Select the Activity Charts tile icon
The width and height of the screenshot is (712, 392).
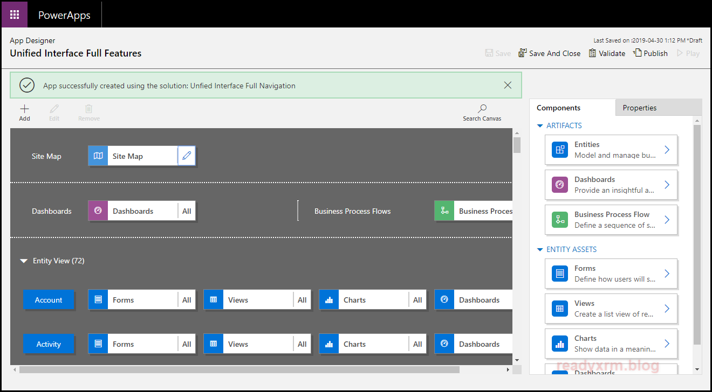coord(329,344)
